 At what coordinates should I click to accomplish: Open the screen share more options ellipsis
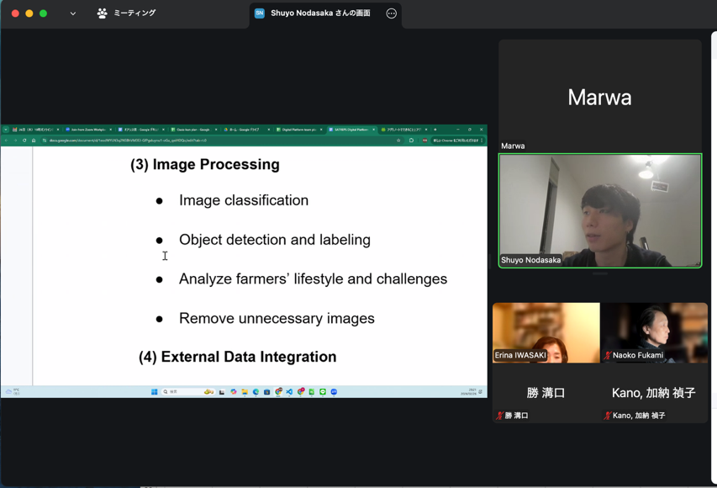[391, 13]
